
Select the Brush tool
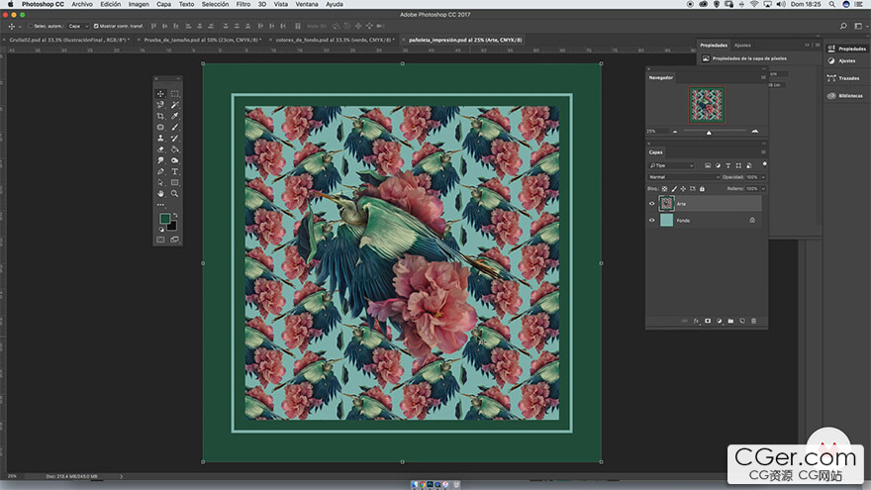coord(174,128)
